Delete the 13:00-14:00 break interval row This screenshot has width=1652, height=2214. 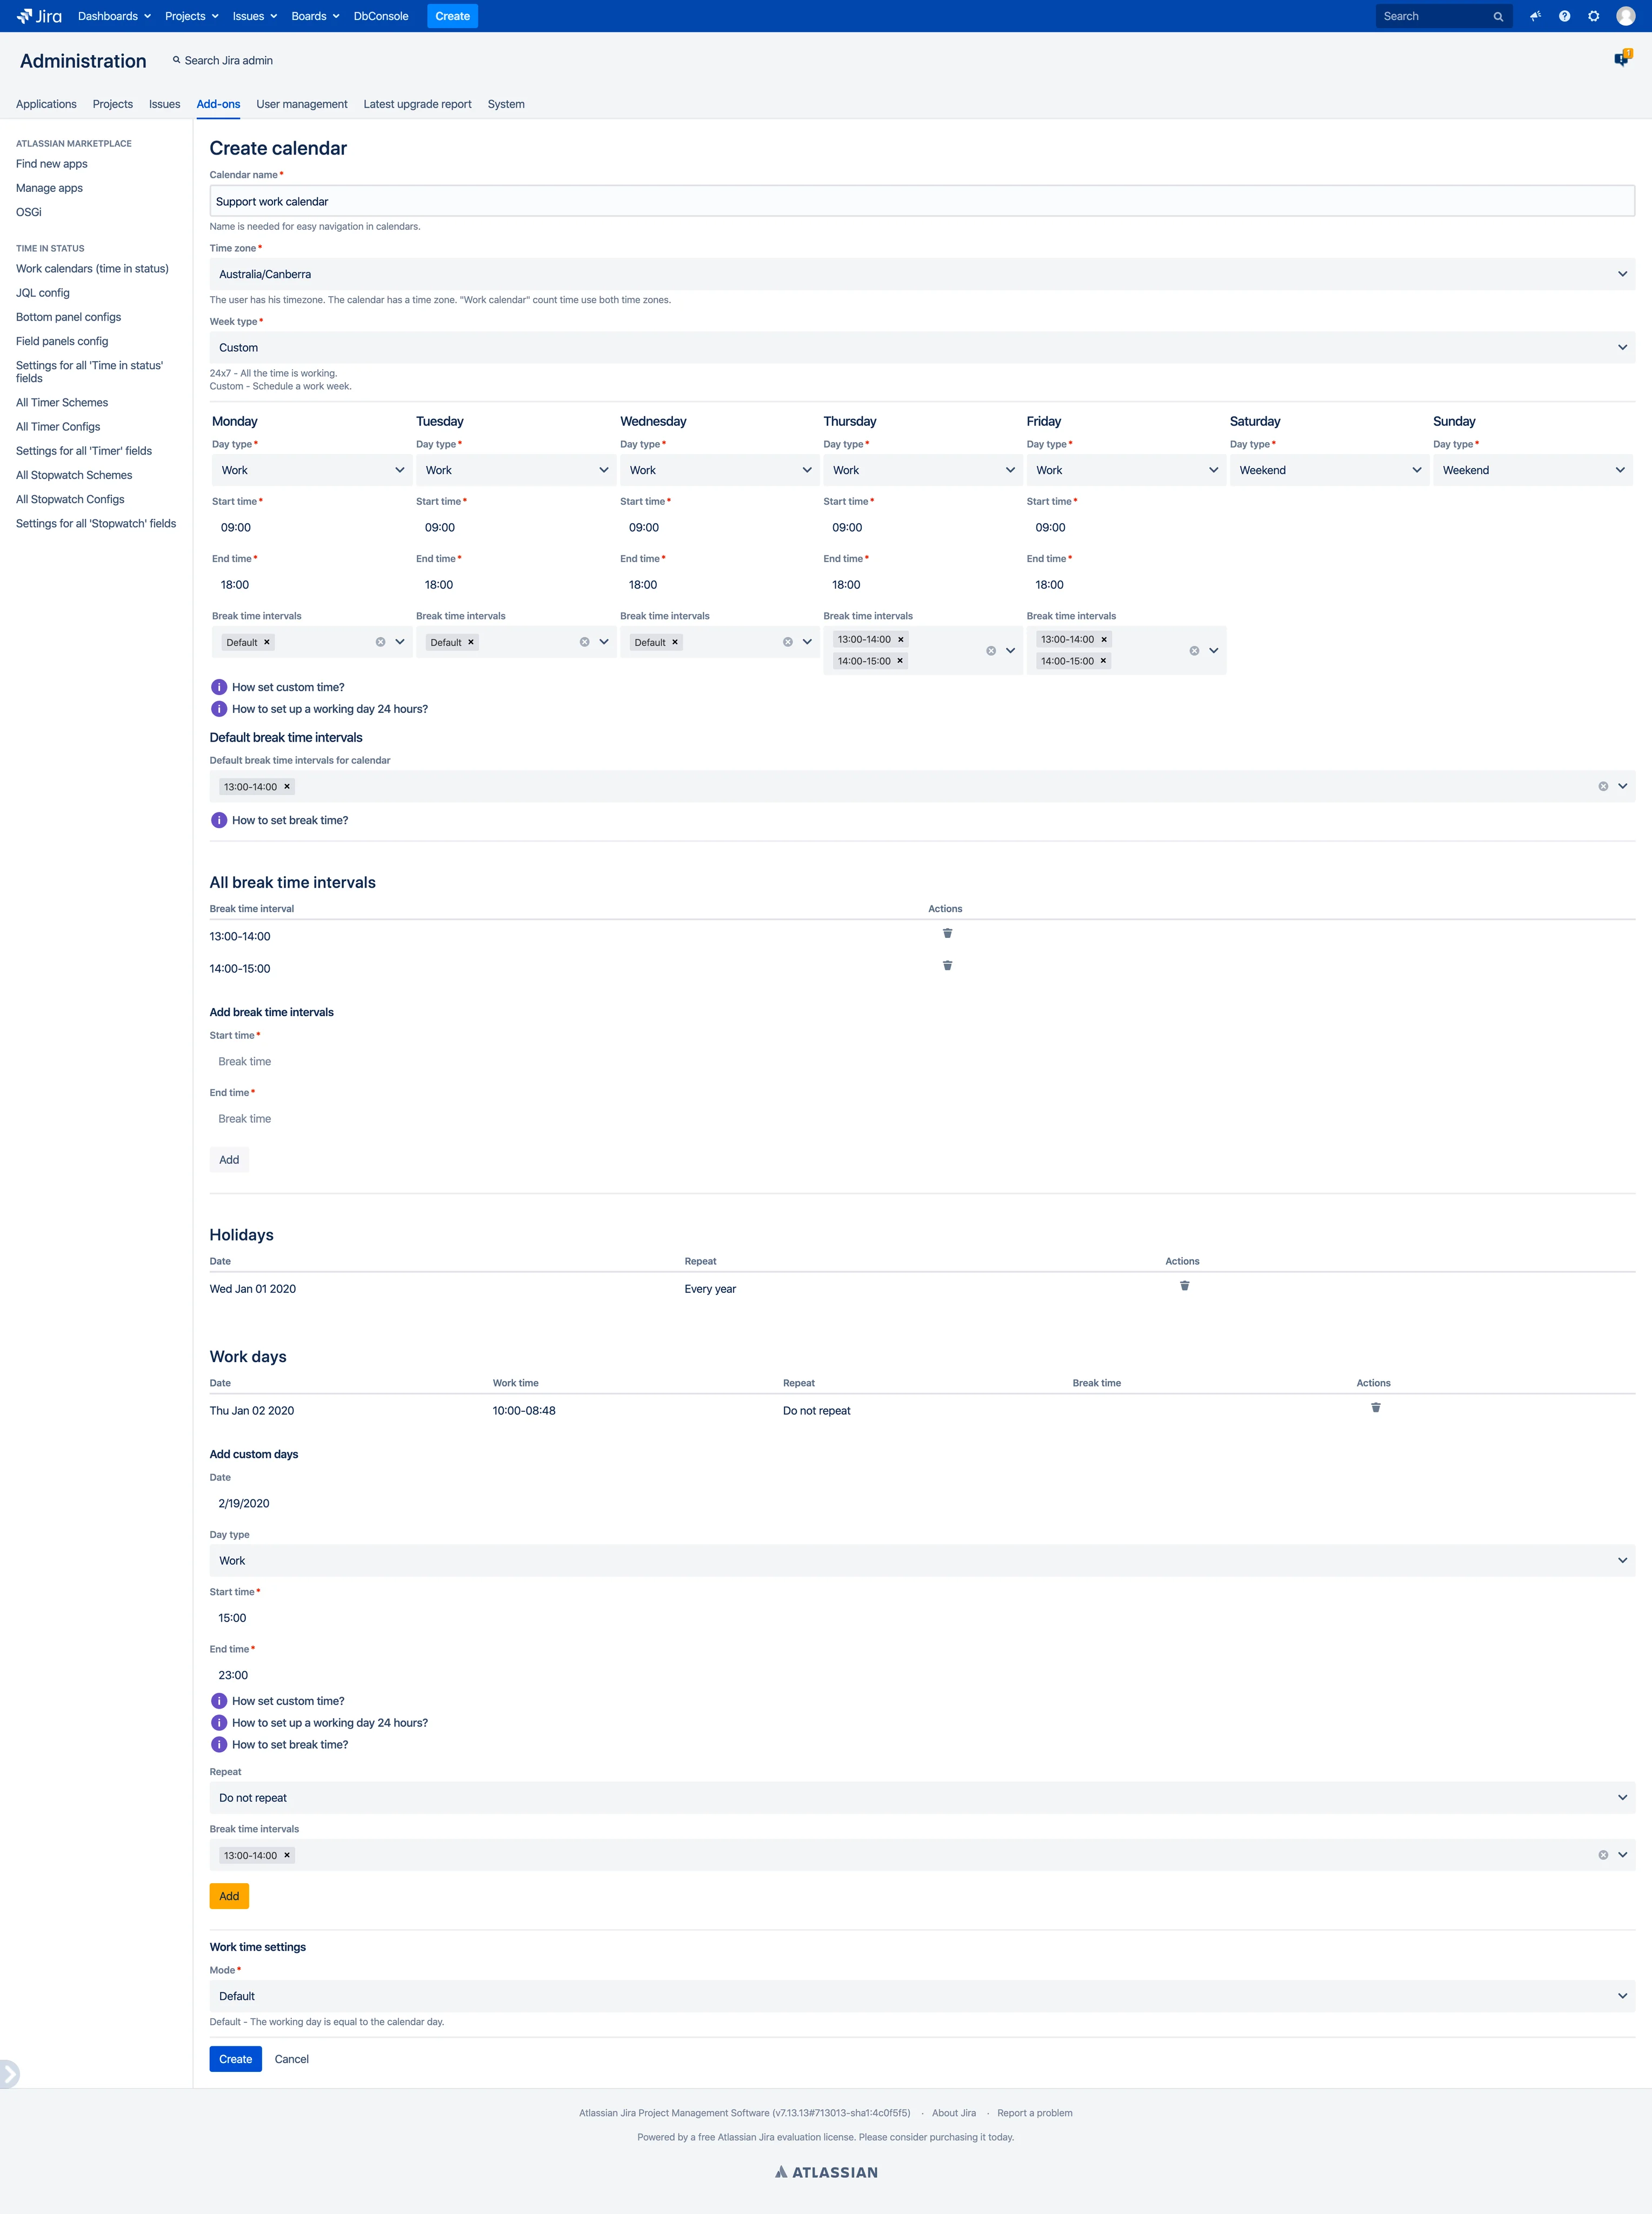[947, 933]
